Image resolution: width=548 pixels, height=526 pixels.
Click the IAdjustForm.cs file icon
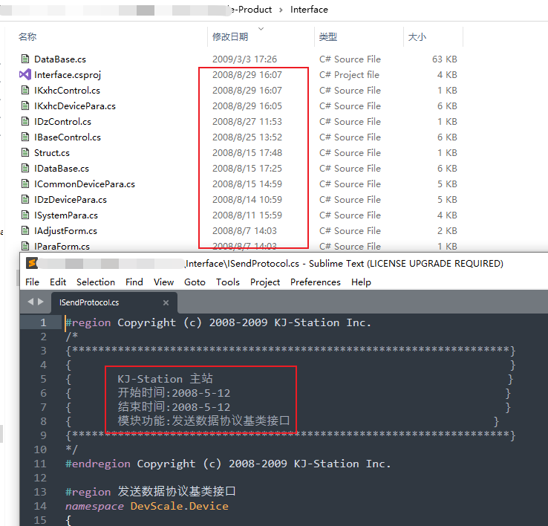(25, 230)
